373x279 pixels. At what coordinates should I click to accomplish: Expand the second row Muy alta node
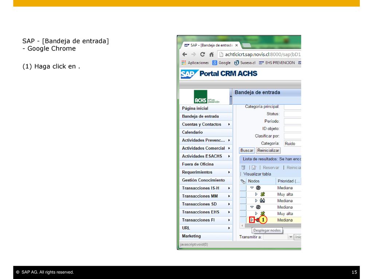point(256,194)
